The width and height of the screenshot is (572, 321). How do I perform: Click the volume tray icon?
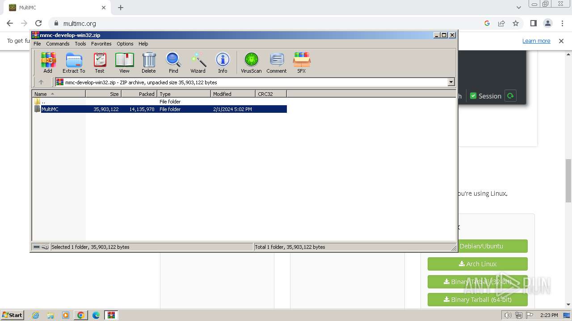[x=508, y=315]
